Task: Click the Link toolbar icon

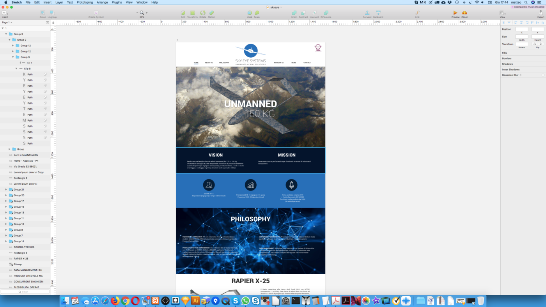Action: coord(417,13)
